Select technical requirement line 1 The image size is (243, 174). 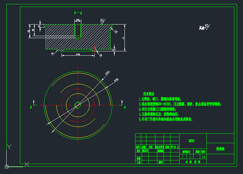pos(160,99)
